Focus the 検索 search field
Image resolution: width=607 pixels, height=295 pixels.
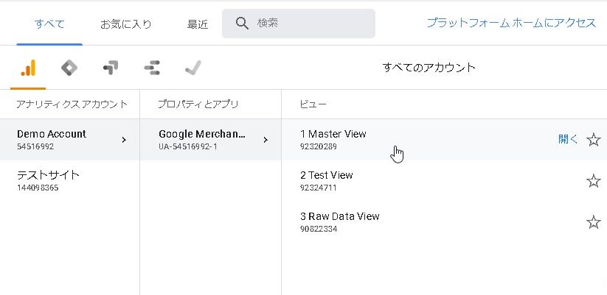pos(310,24)
